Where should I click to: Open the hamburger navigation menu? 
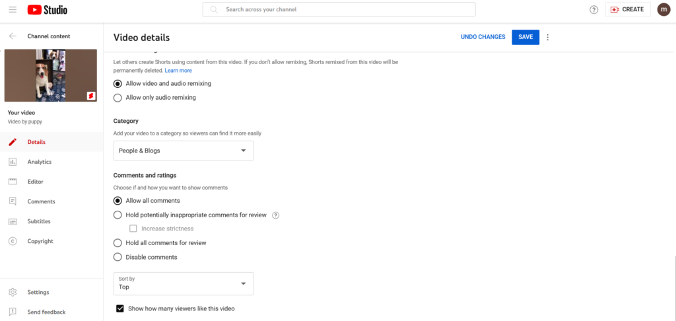point(13,10)
